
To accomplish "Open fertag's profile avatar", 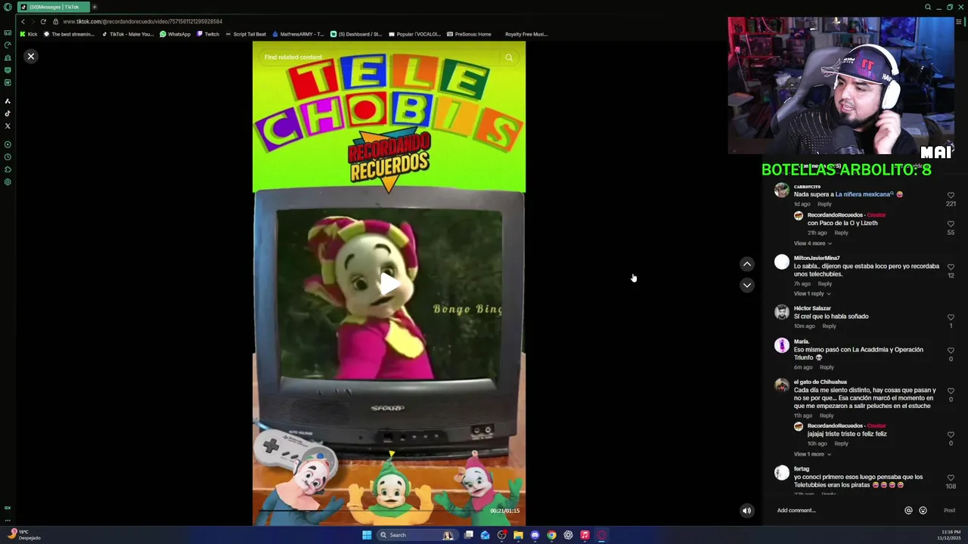I will tap(782, 473).
